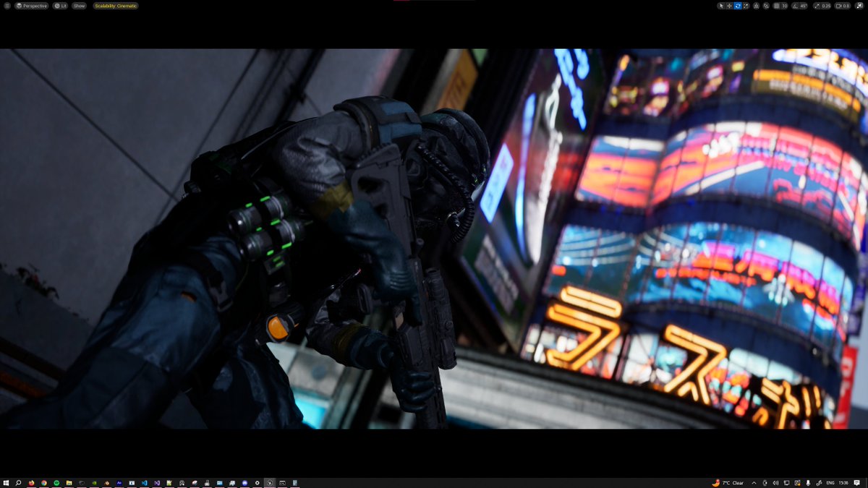Toggle grid snapping on or off

pos(776,6)
